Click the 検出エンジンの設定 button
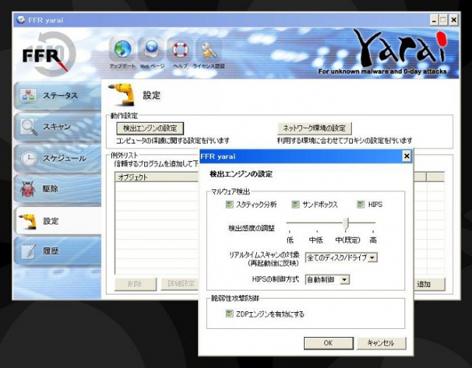The image size is (472, 368). pyautogui.click(x=150, y=129)
